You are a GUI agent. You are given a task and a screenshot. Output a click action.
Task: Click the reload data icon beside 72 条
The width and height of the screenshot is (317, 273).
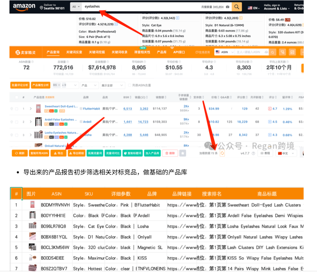[x=222, y=153]
